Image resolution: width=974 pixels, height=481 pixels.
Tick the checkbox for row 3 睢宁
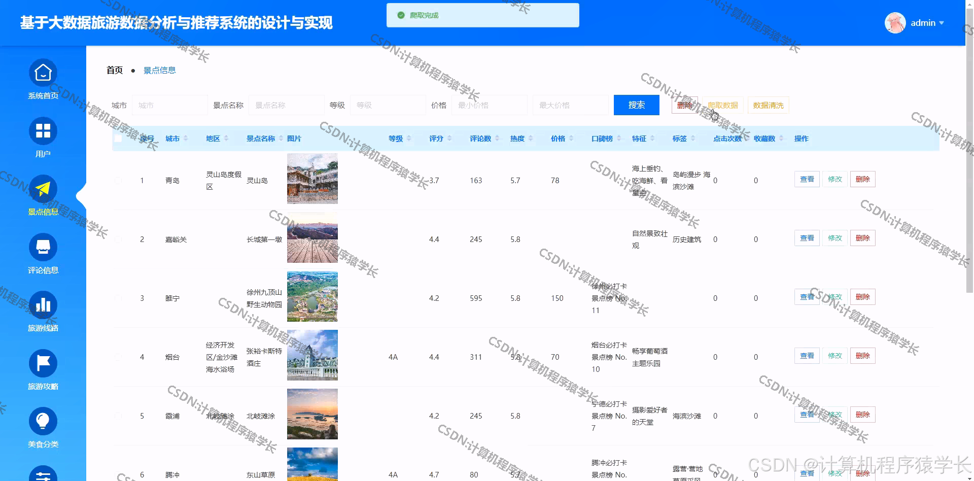point(118,298)
